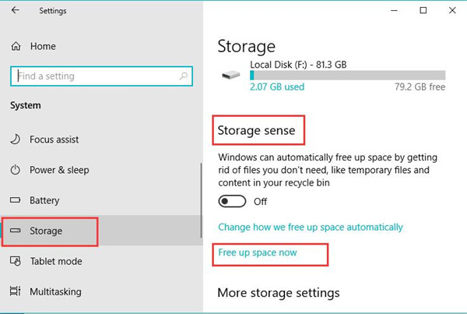Screen dimensions: 467x314
Task: Click the Battery icon in sidebar
Action: [16, 199]
